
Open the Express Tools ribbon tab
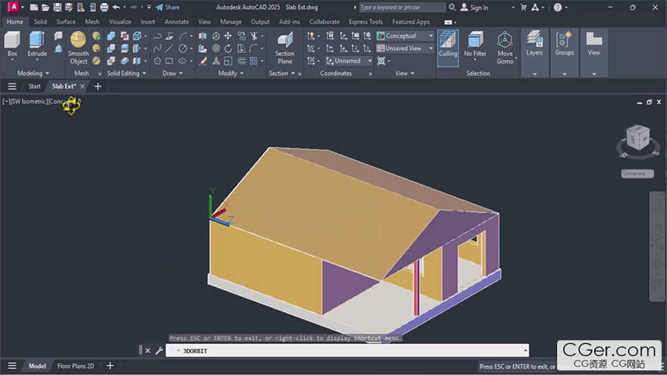(x=366, y=22)
